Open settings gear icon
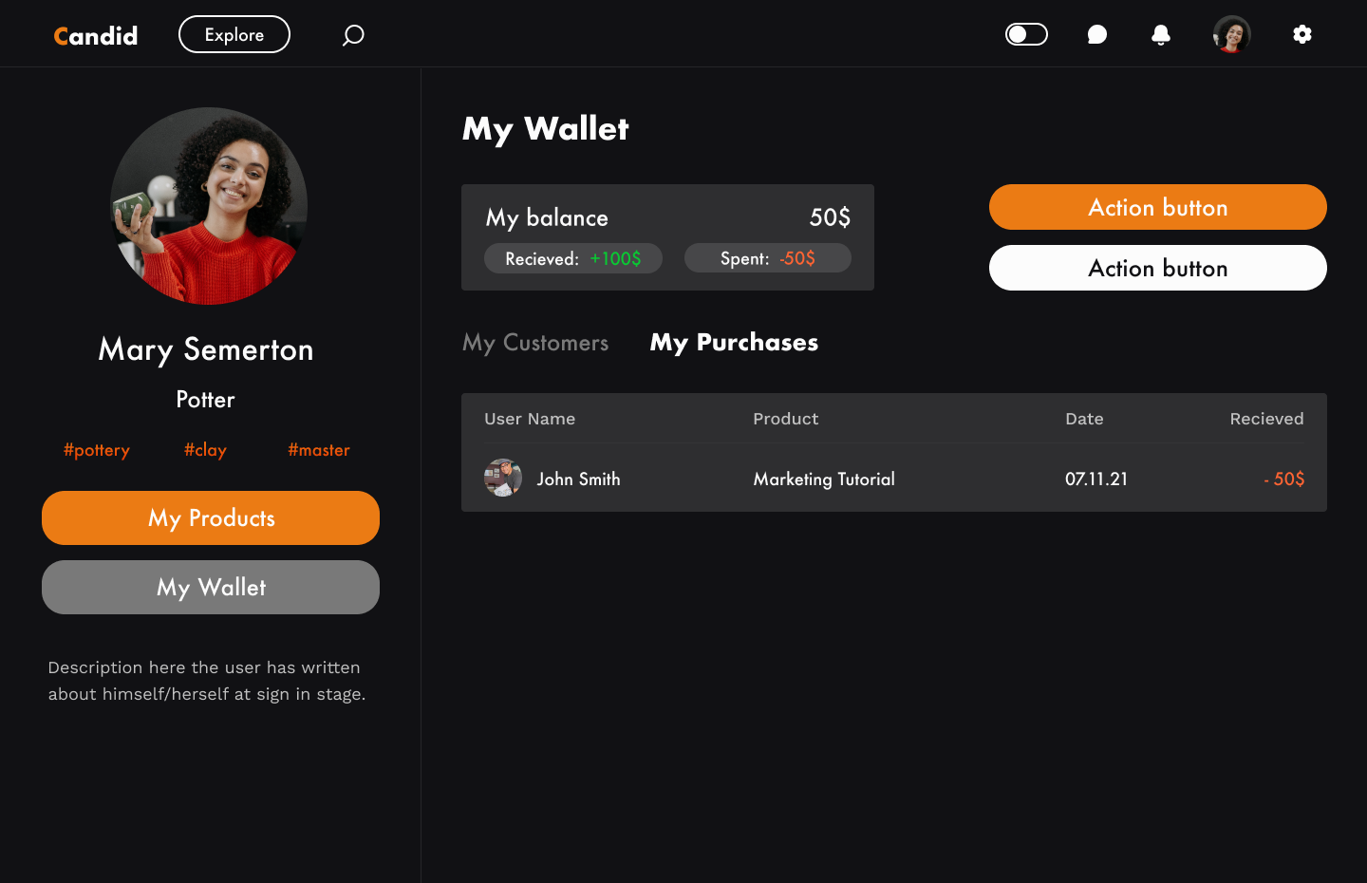Screen dimensions: 1367x883 [1301, 35]
